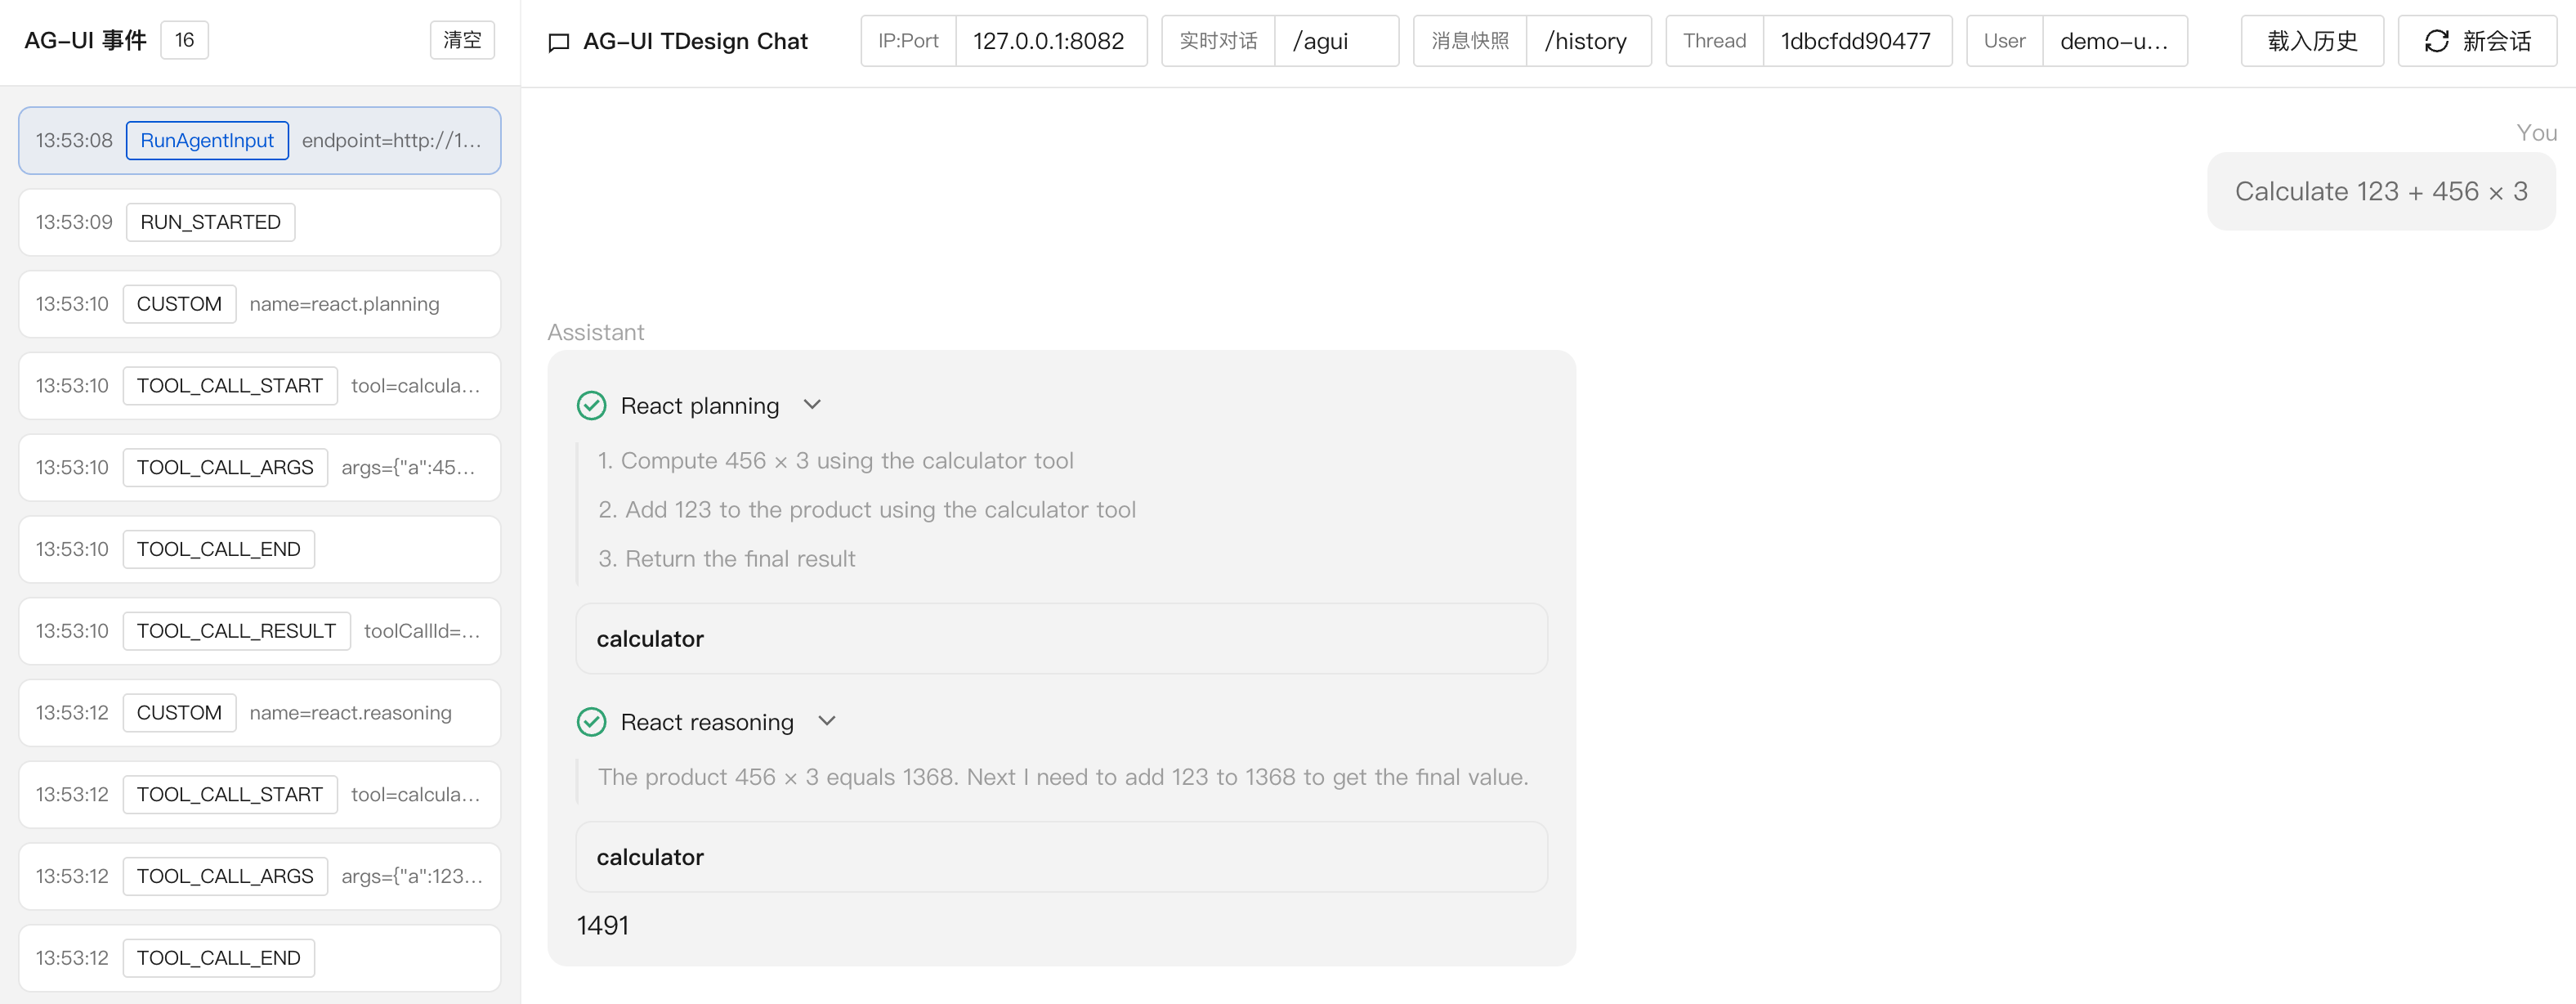Image resolution: width=2576 pixels, height=1004 pixels.
Task: Click the event count badge 16
Action: (185, 40)
